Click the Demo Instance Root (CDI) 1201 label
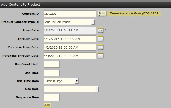The image size is (171, 108). (134, 13)
